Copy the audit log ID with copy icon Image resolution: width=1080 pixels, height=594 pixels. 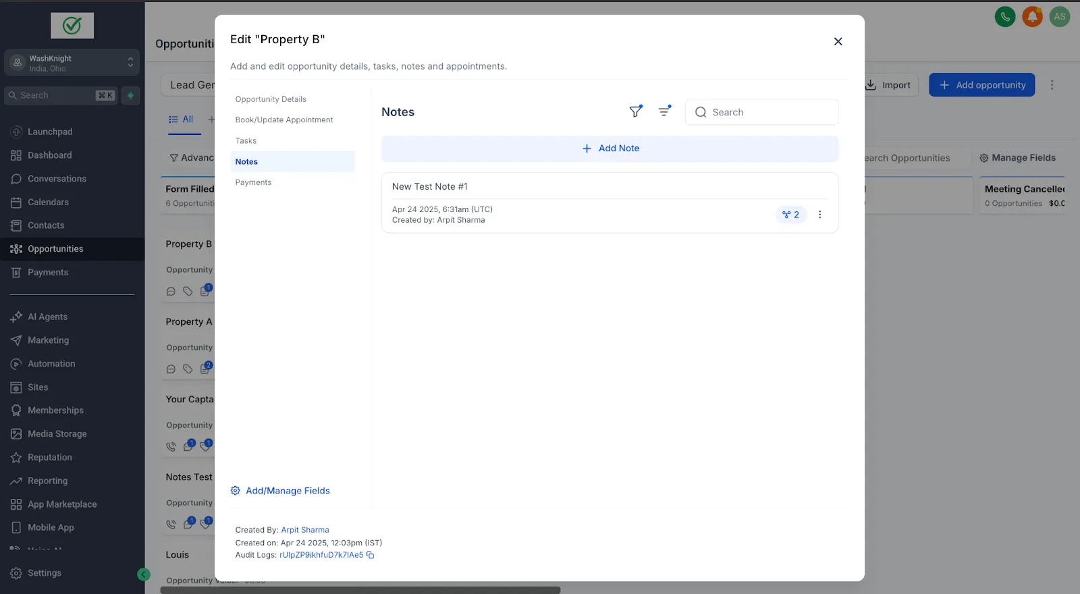pos(371,555)
